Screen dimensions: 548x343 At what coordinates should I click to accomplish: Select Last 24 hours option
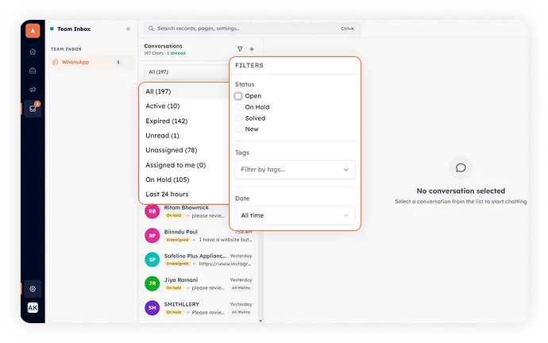pos(184,195)
